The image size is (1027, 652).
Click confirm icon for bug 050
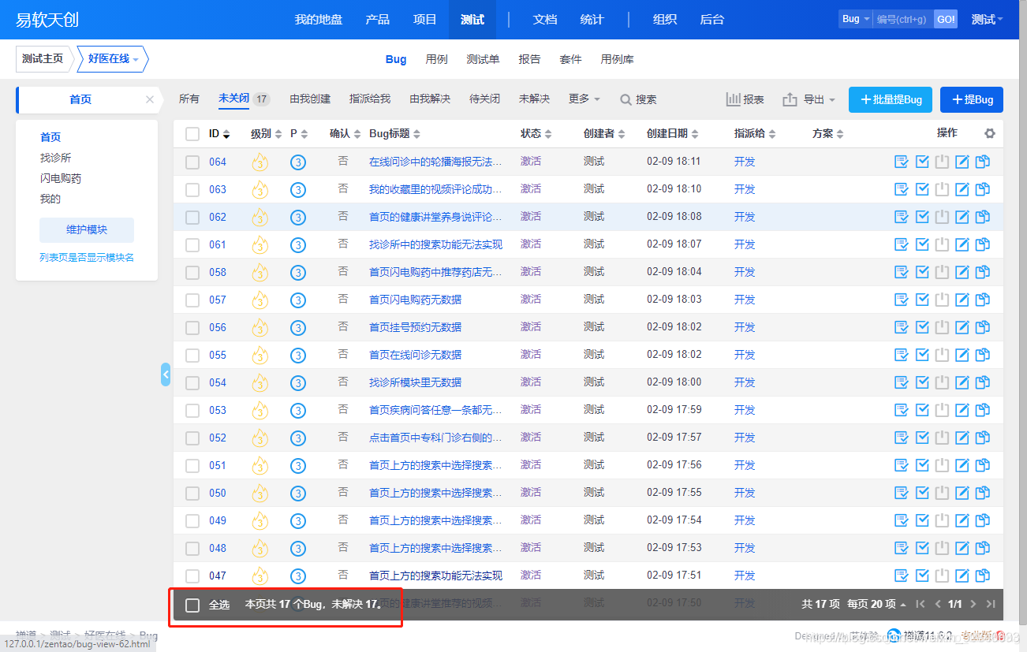coord(902,493)
